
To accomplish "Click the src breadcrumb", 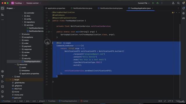I will (x=15, y=101).
